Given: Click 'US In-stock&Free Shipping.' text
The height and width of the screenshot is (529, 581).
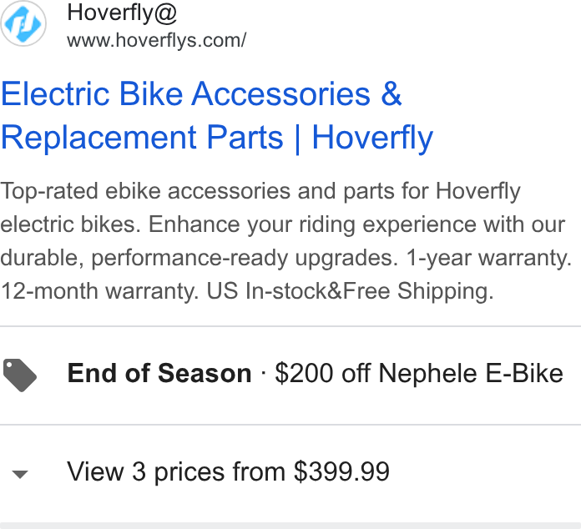Looking at the screenshot, I should pos(350,291).
